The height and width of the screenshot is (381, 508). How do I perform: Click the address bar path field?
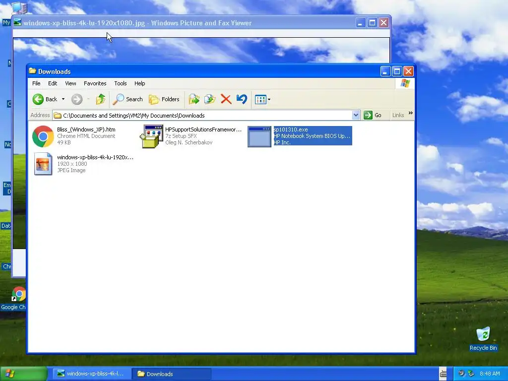202,115
